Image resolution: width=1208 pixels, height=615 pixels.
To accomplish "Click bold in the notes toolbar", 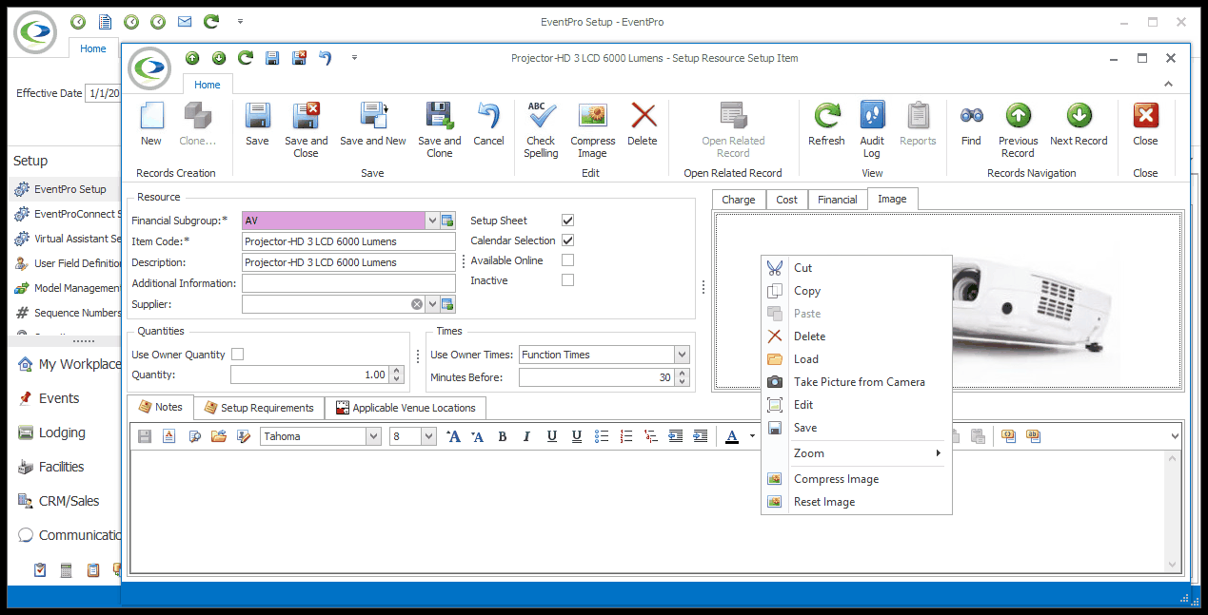I will [x=503, y=436].
